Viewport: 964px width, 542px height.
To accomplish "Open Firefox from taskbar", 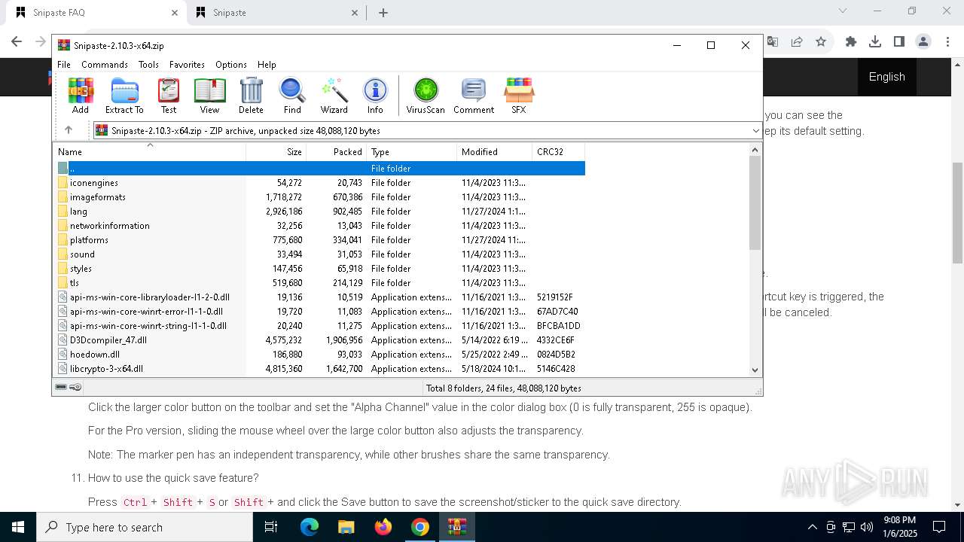I will click(x=383, y=527).
